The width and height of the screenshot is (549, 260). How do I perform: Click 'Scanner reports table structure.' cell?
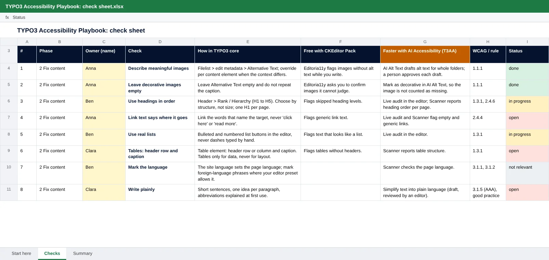click(x=425, y=154)
